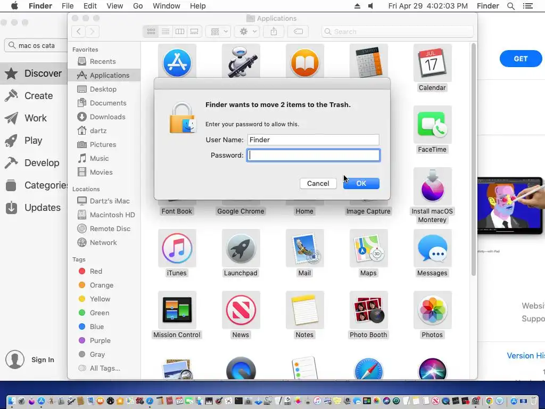Open the Photo Booth app icon

click(x=368, y=310)
